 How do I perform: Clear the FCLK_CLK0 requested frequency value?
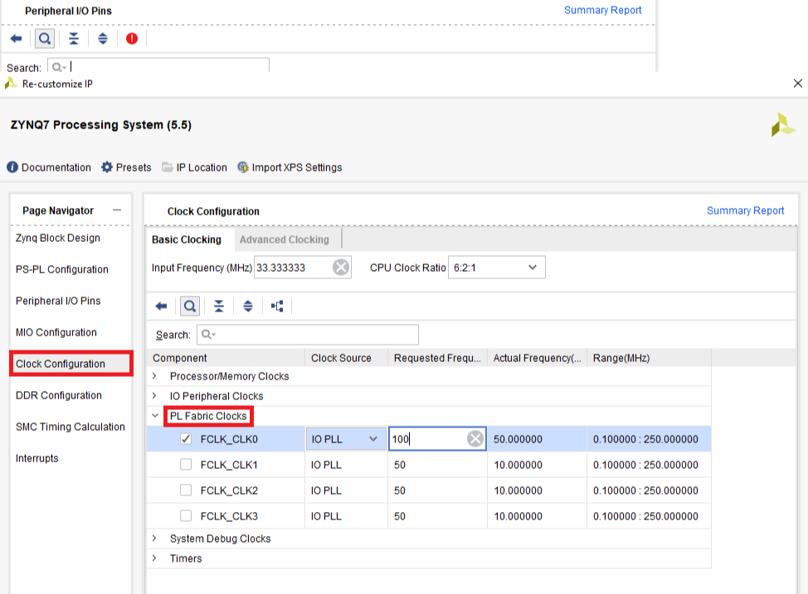475,438
